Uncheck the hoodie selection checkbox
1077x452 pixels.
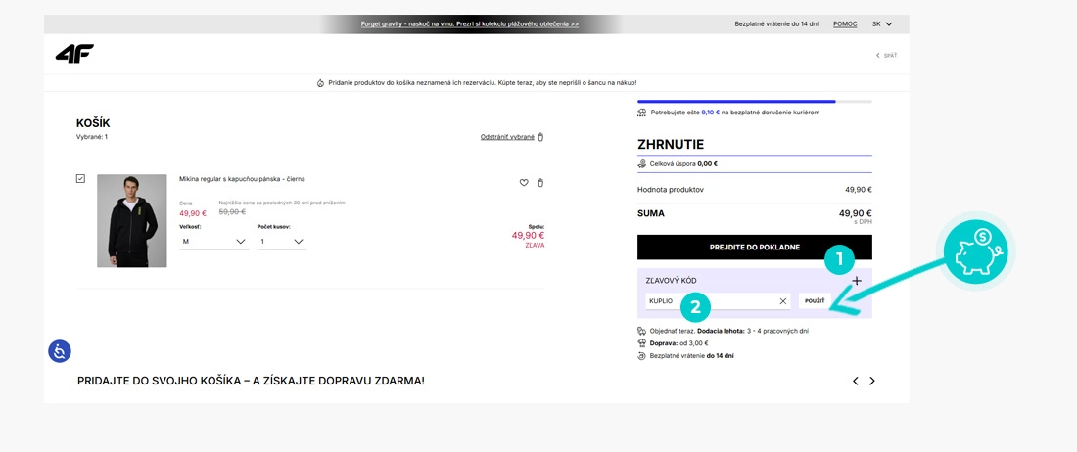click(81, 178)
